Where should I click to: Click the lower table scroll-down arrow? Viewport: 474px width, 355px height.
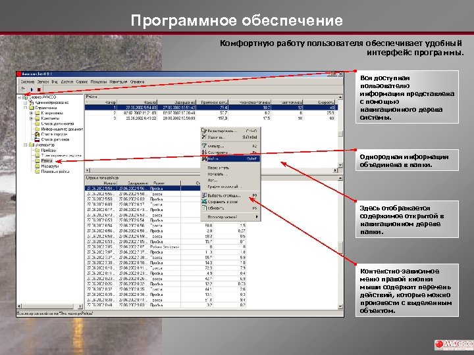(x=340, y=306)
